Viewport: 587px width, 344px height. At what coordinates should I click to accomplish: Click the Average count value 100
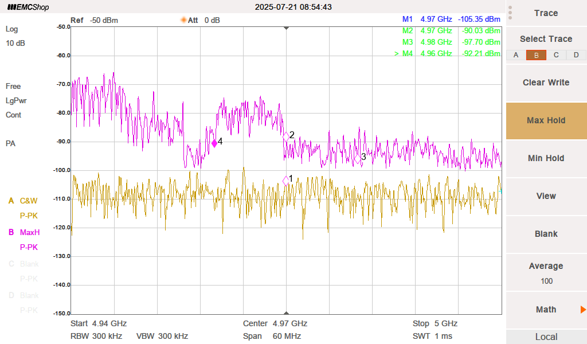point(546,281)
